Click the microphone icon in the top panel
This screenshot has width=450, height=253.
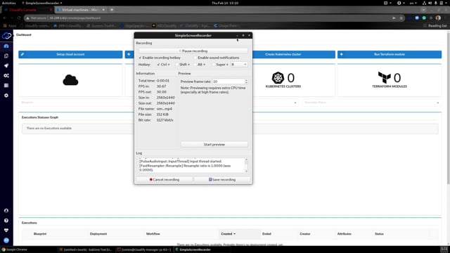436,3
